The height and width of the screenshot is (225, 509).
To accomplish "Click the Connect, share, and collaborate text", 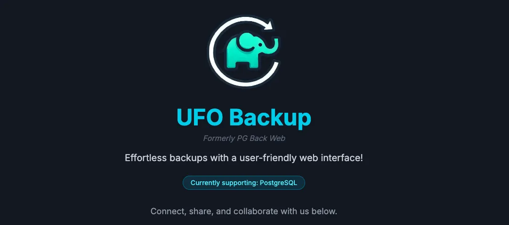I will tap(244, 211).
